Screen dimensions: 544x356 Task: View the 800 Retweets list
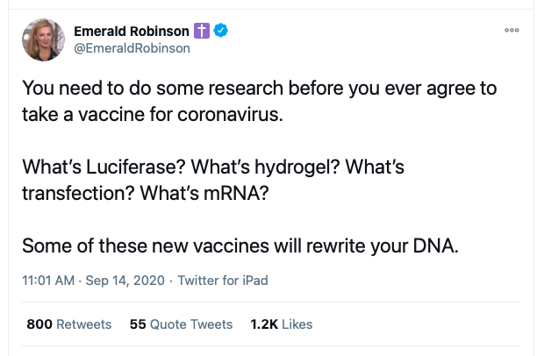[x=69, y=324]
